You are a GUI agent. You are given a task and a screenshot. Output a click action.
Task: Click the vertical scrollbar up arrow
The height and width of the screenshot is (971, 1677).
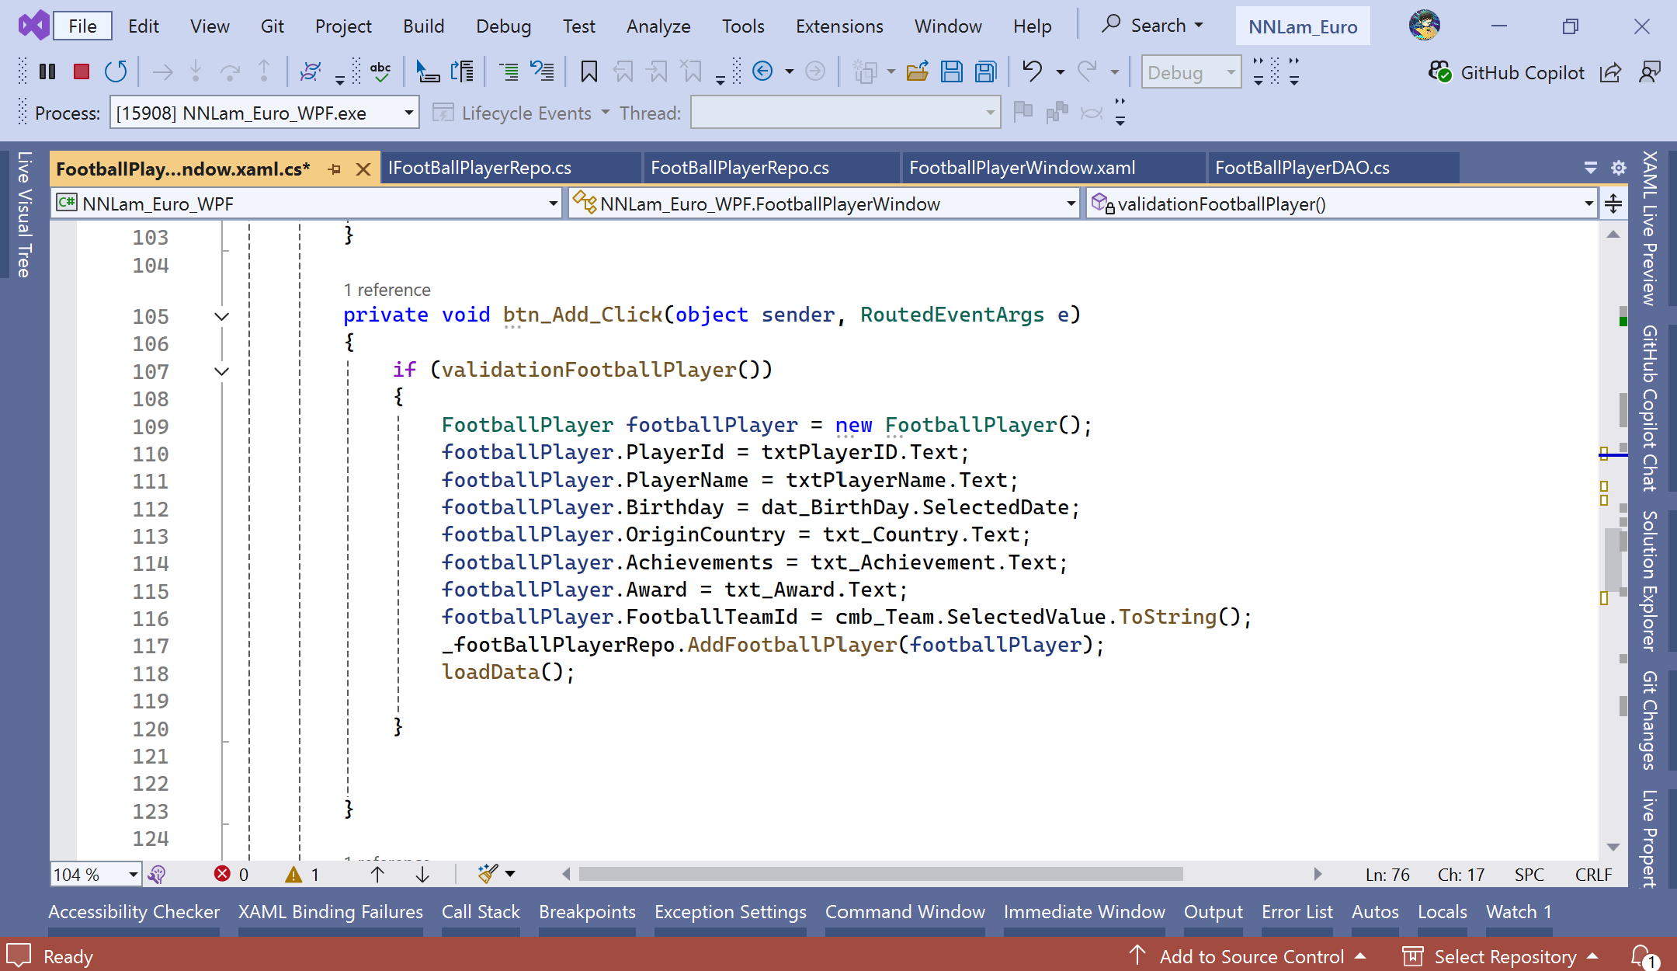click(x=1613, y=234)
